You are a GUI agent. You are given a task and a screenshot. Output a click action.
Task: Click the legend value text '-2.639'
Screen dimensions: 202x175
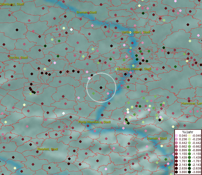(x=196, y=168)
